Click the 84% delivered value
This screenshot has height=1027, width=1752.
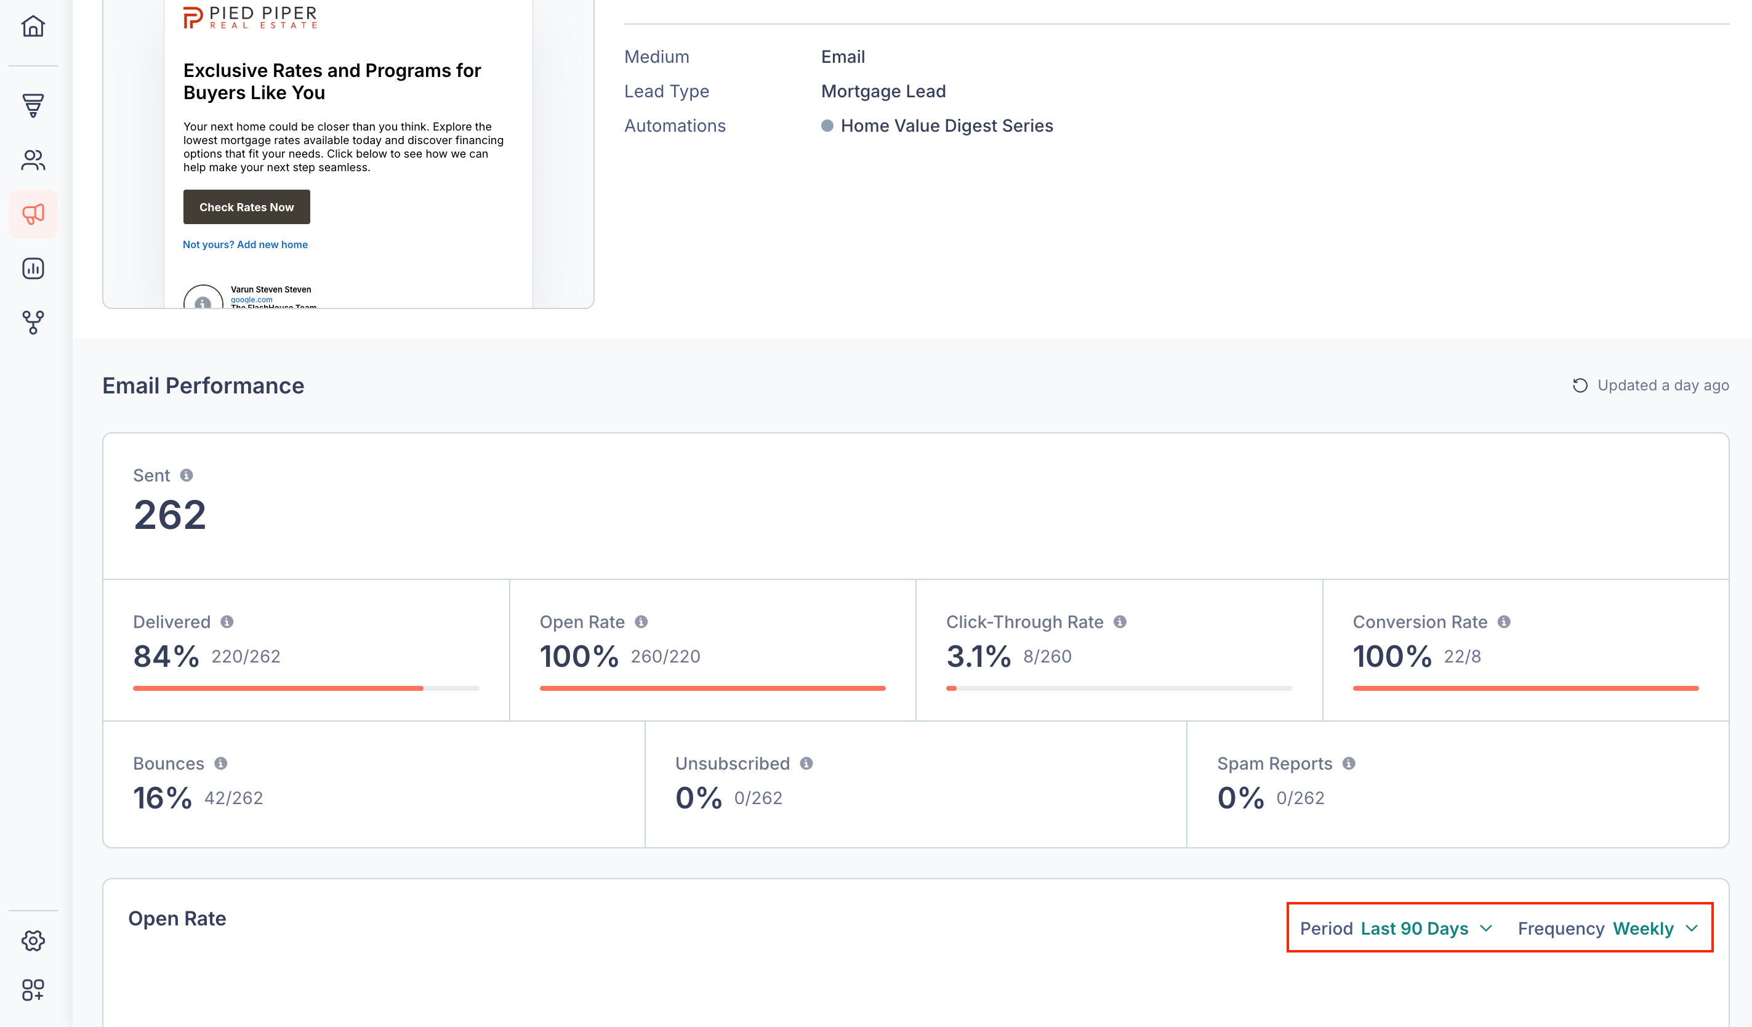tap(166, 656)
